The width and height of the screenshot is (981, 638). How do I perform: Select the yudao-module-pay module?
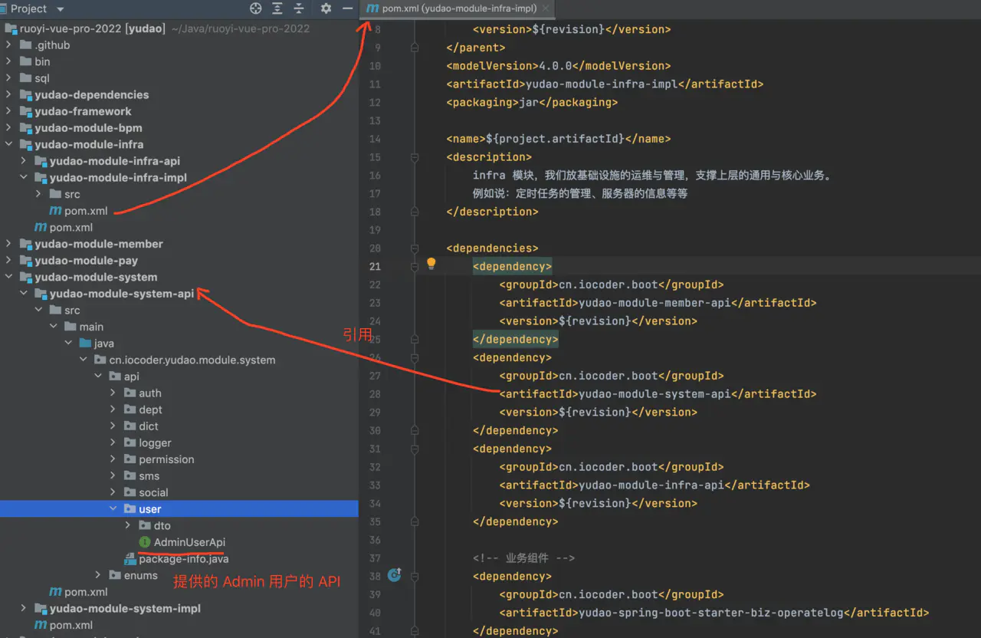pyautogui.click(x=86, y=261)
